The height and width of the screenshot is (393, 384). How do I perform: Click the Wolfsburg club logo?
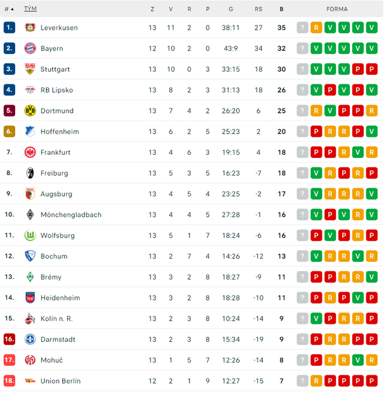30,236
